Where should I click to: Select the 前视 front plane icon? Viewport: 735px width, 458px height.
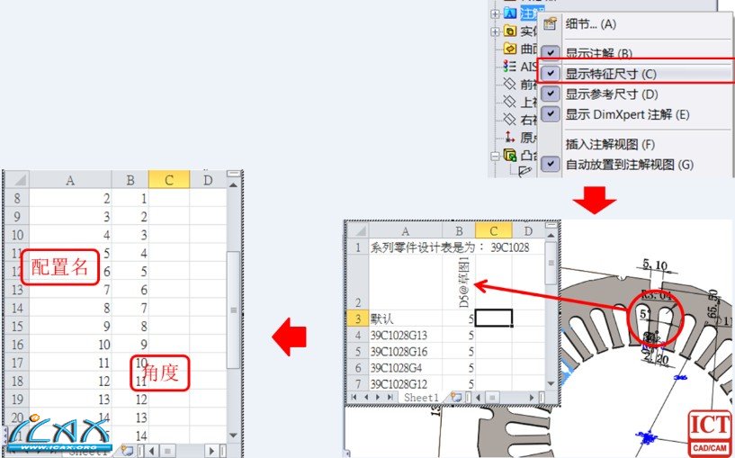click(510, 84)
